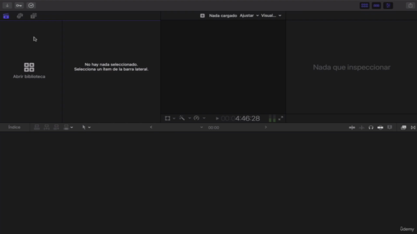Open the Keyword editor key icon

[19, 5]
